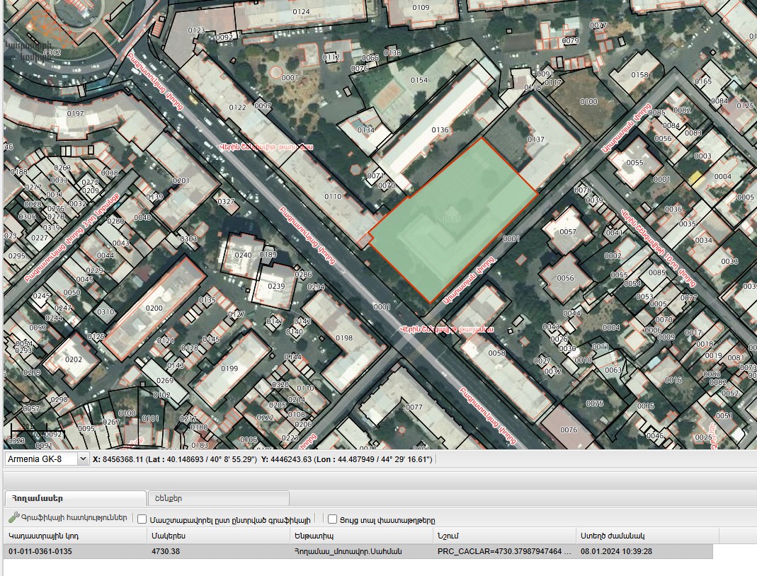Open the Armenia GK-8 coordinate system dropdown
757x576 pixels.
(46, 459)
